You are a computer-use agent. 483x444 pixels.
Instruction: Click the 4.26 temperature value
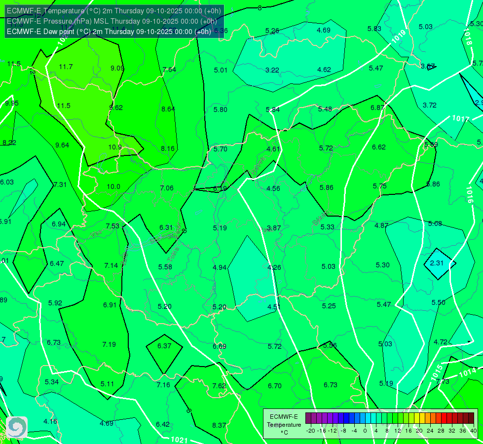click(274, 267)
